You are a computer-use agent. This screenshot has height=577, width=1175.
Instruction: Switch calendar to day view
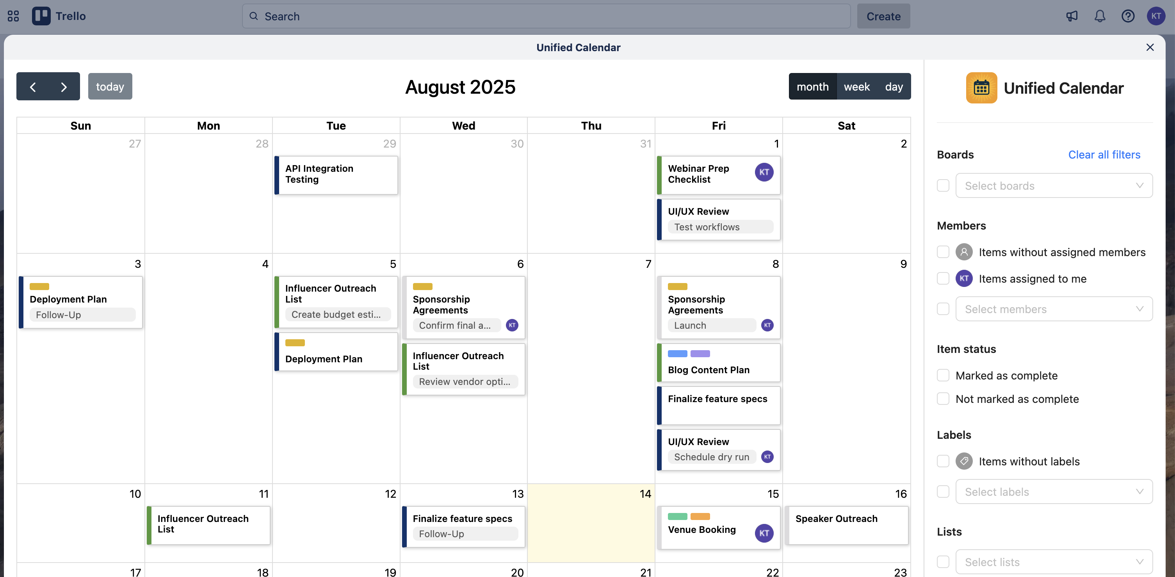pos(894,86)
